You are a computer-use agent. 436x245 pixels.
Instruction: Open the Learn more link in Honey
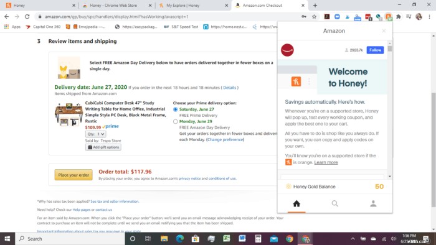(326, 162)
